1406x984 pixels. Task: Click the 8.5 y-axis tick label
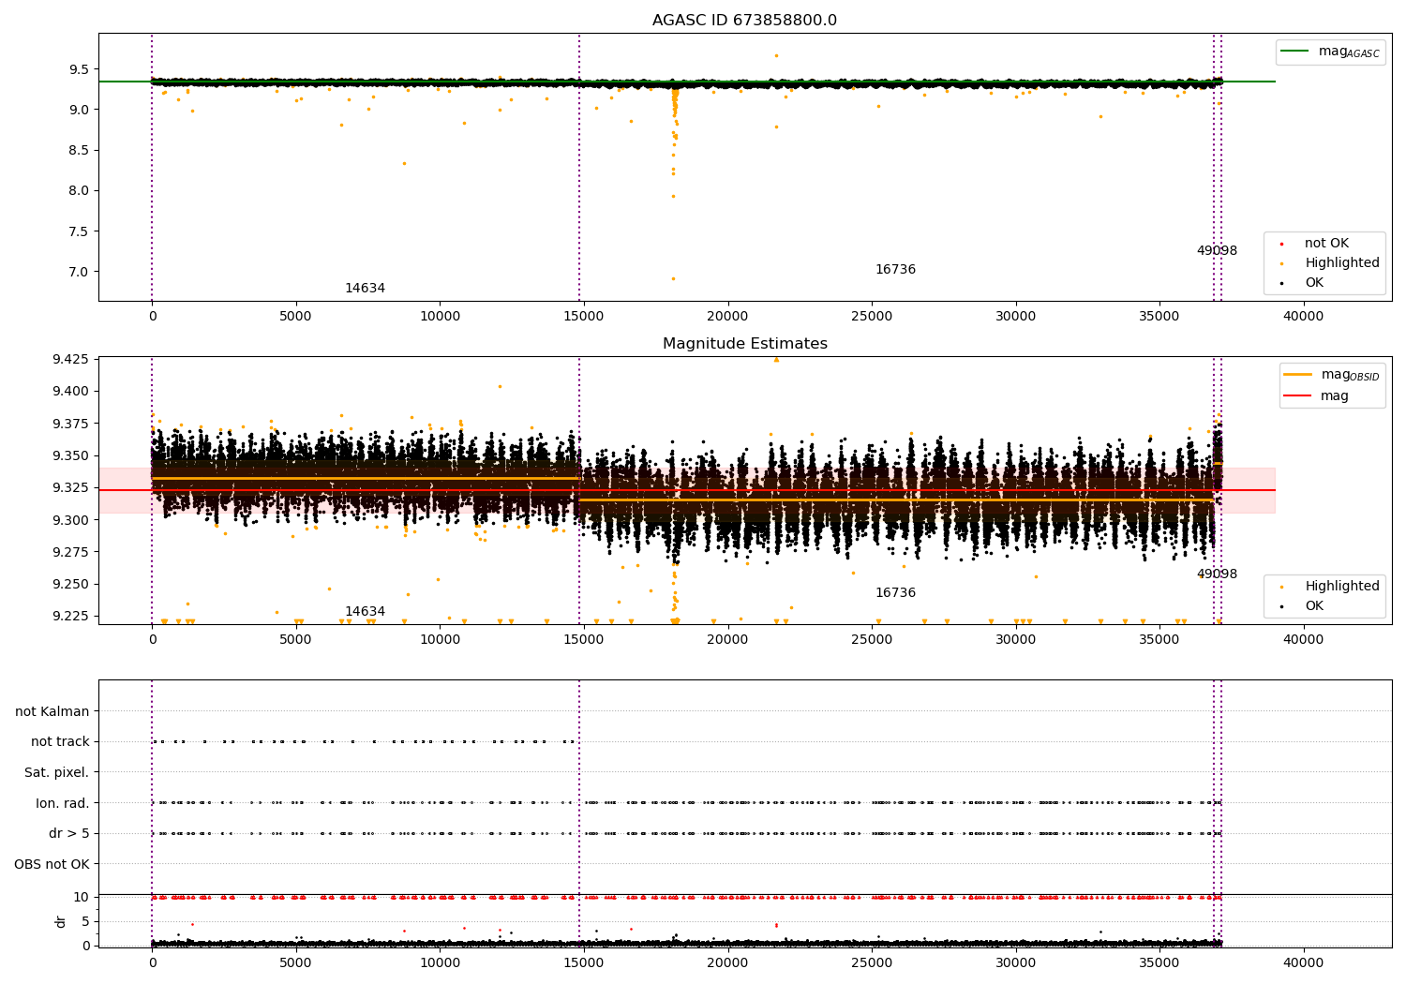click(x=79, y=150)
